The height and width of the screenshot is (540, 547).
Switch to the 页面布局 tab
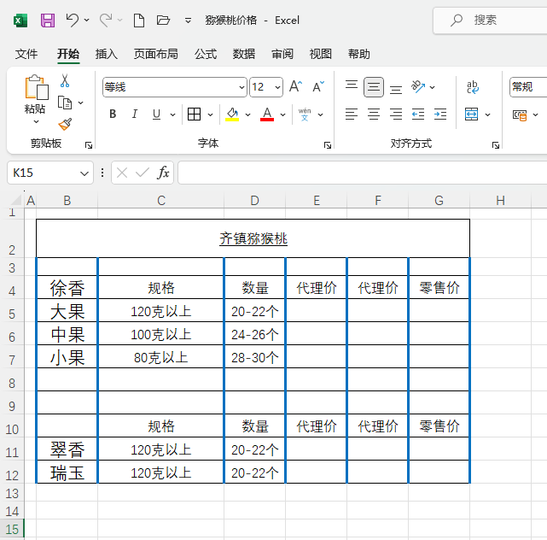(x=156, y=54)
